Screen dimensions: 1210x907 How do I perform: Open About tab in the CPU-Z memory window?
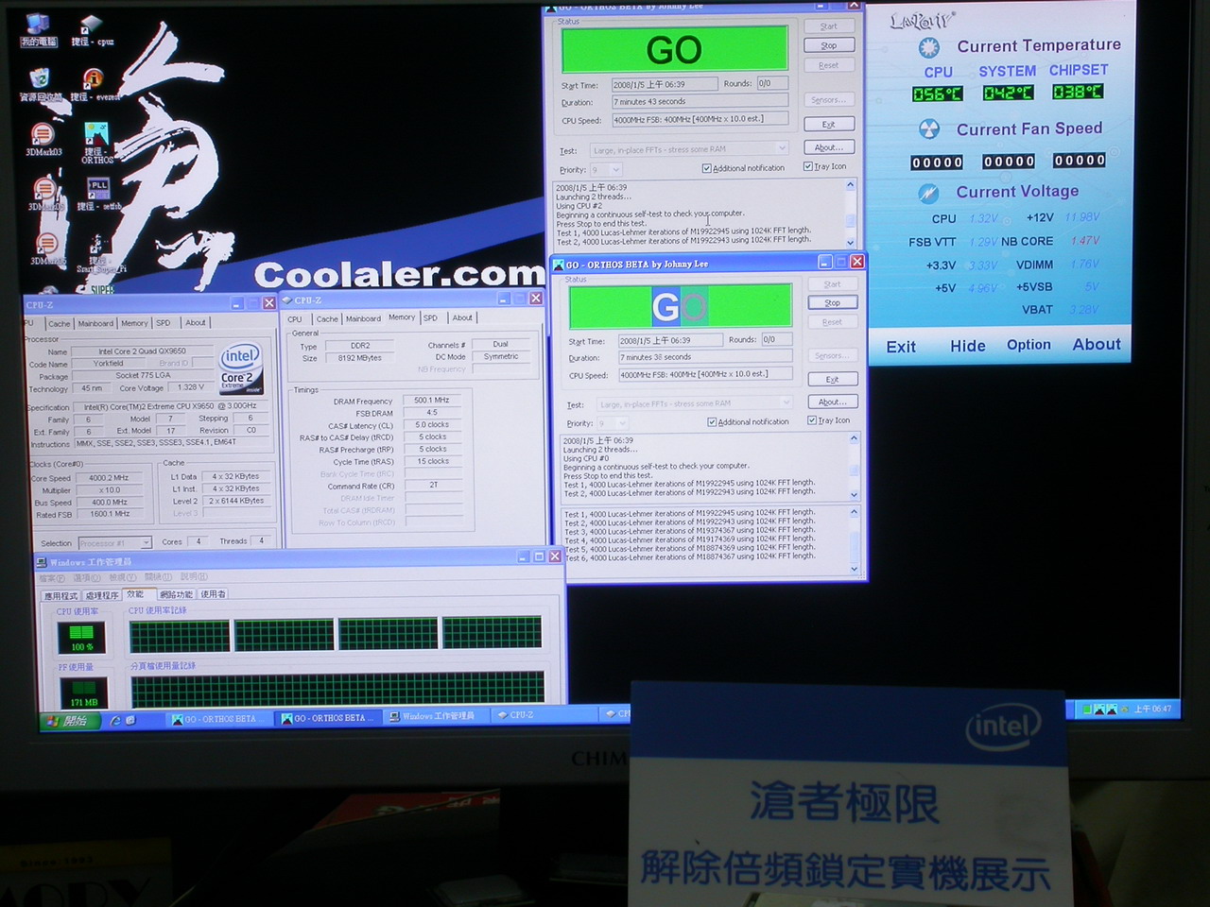[x=462, y=318]
